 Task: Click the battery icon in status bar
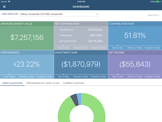(x=158, y=2)
